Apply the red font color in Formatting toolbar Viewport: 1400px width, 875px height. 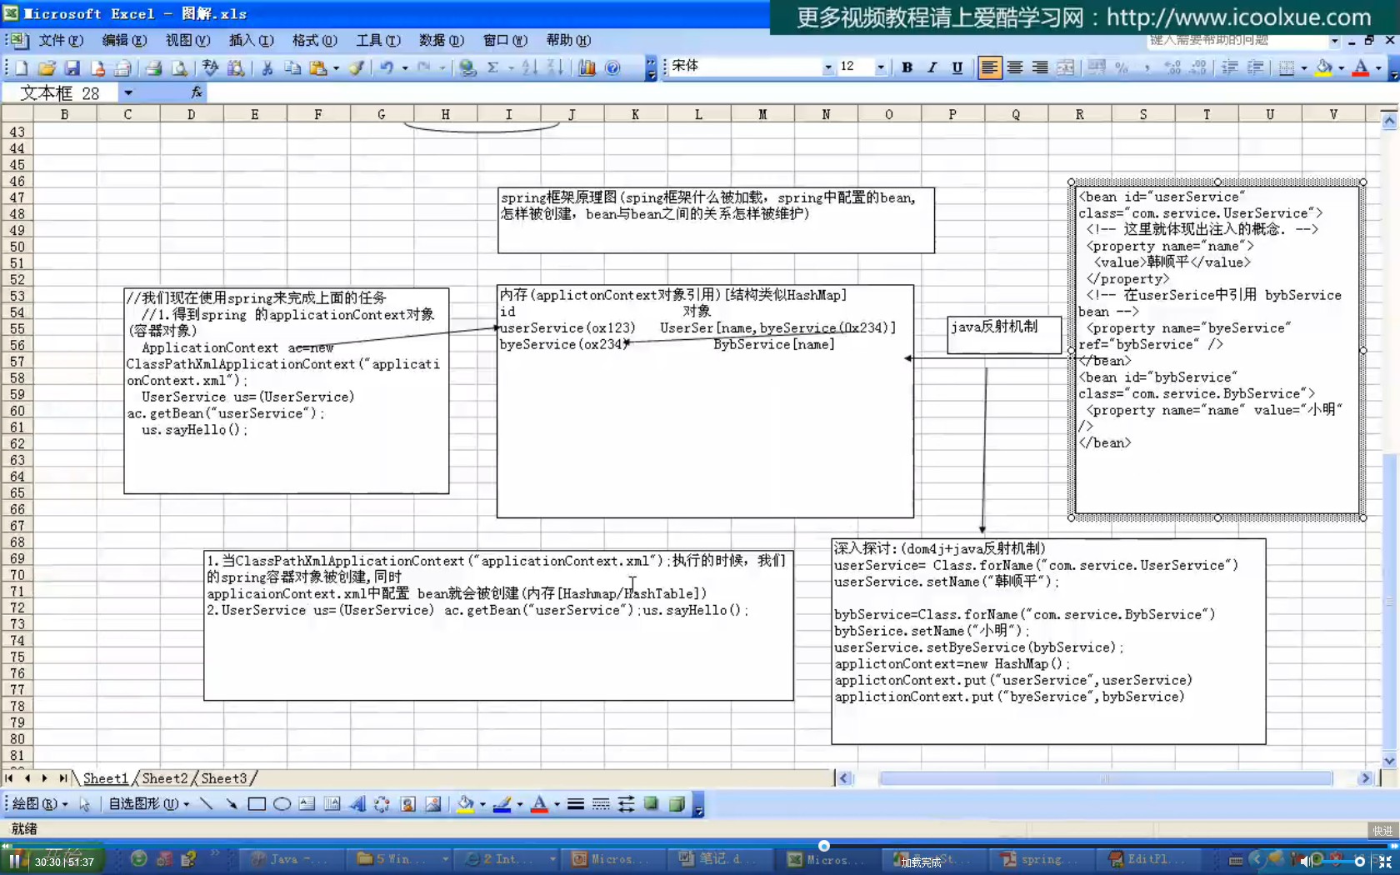click(1361, 68)
